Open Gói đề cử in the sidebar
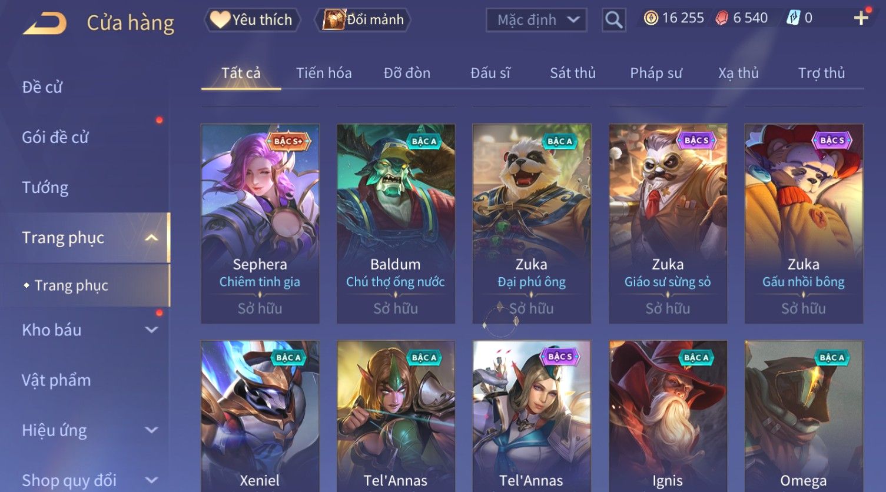 55,138
